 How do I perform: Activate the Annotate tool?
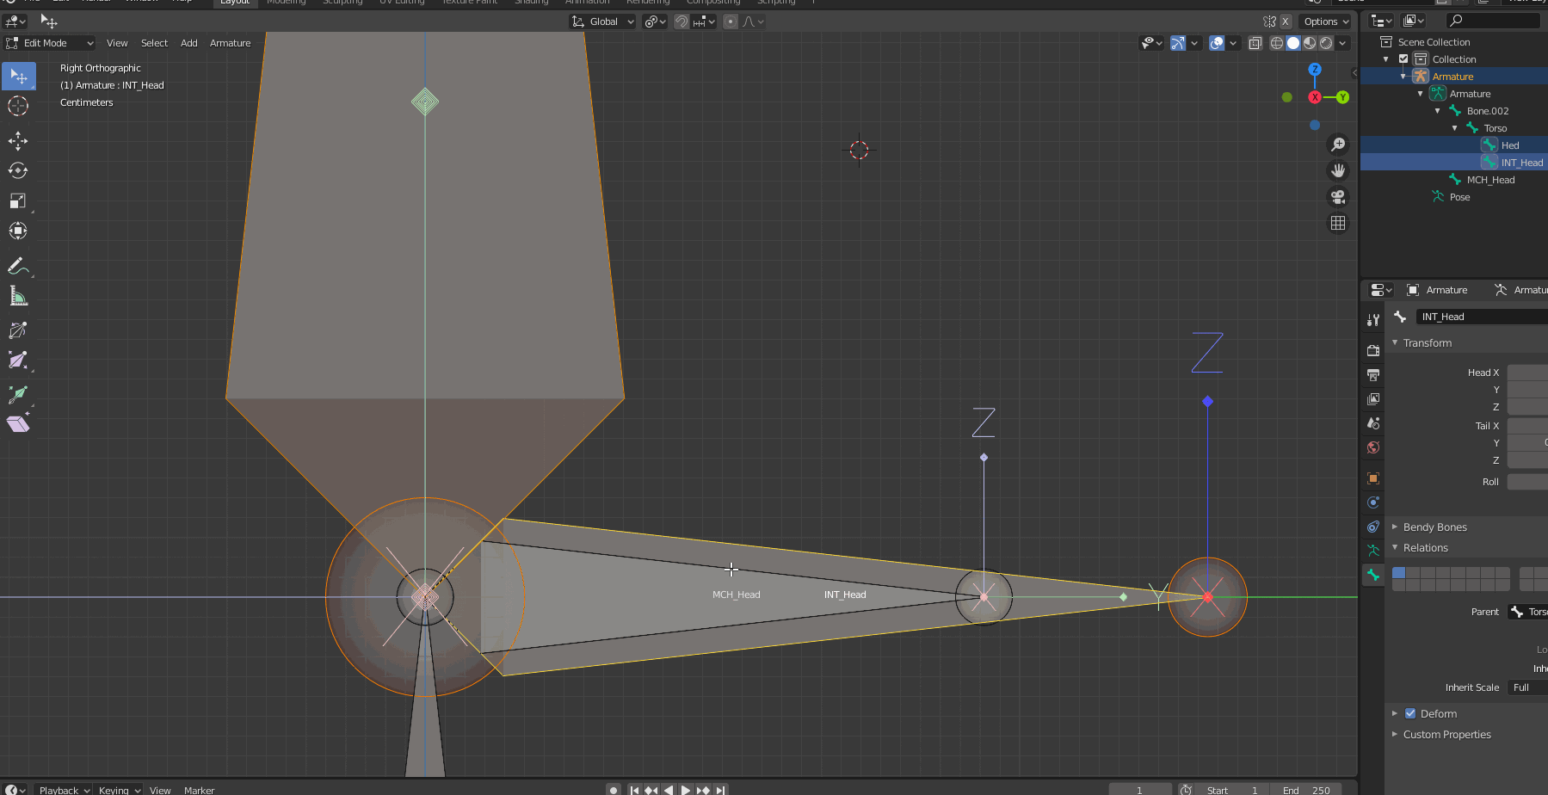coord(18,264)
